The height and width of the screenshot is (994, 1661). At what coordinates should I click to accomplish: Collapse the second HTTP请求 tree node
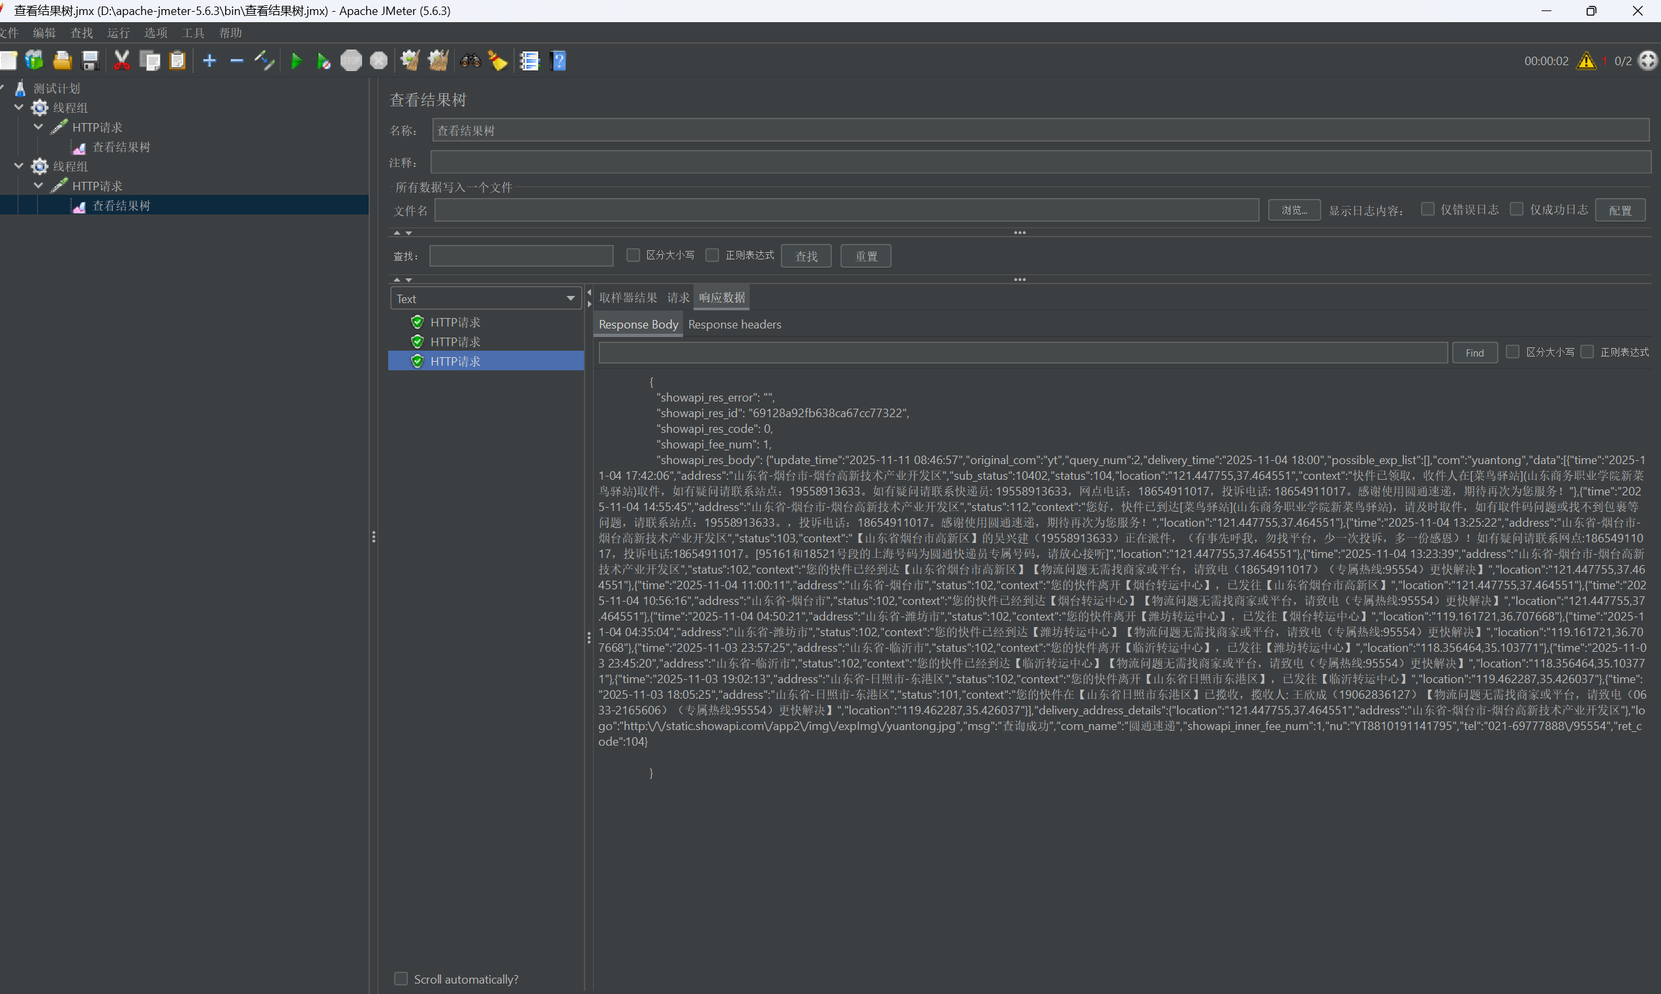[38, 186]
